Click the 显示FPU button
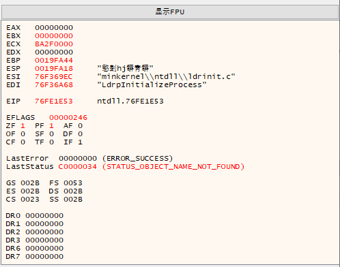 pyautogui.click(x=170, y=12)
